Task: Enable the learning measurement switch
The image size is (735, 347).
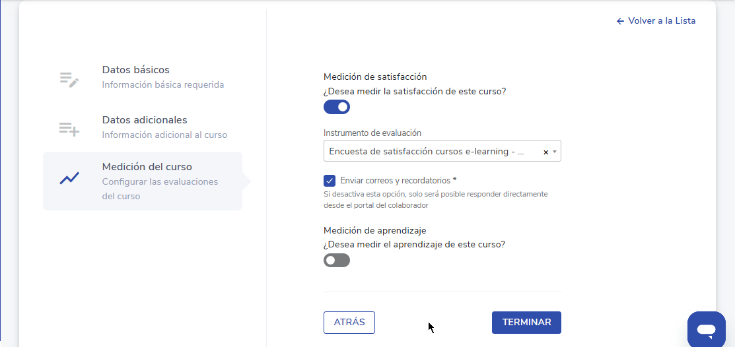Action: [337, 261]
